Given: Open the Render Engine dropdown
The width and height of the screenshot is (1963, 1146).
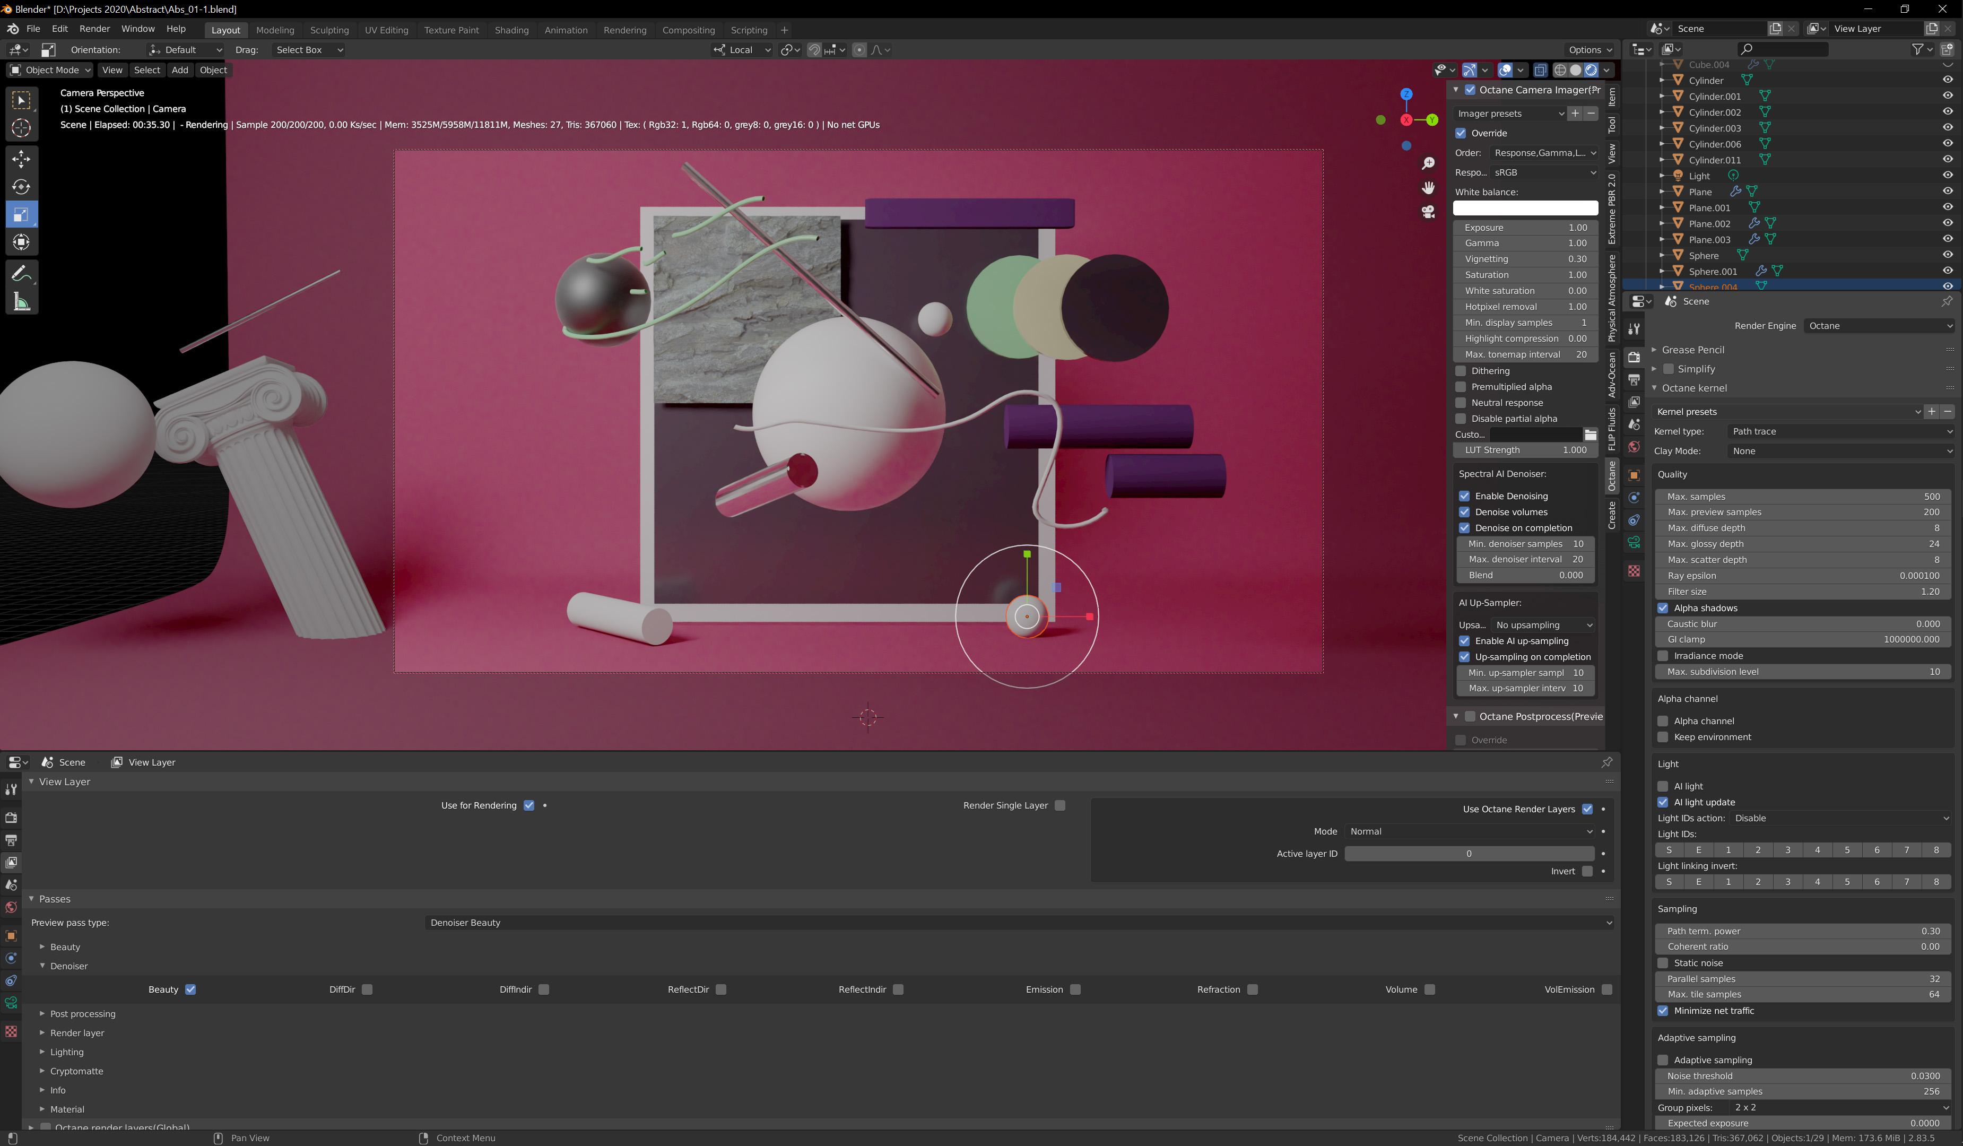Looking at the screenshot, I should tap(1879, 326).
